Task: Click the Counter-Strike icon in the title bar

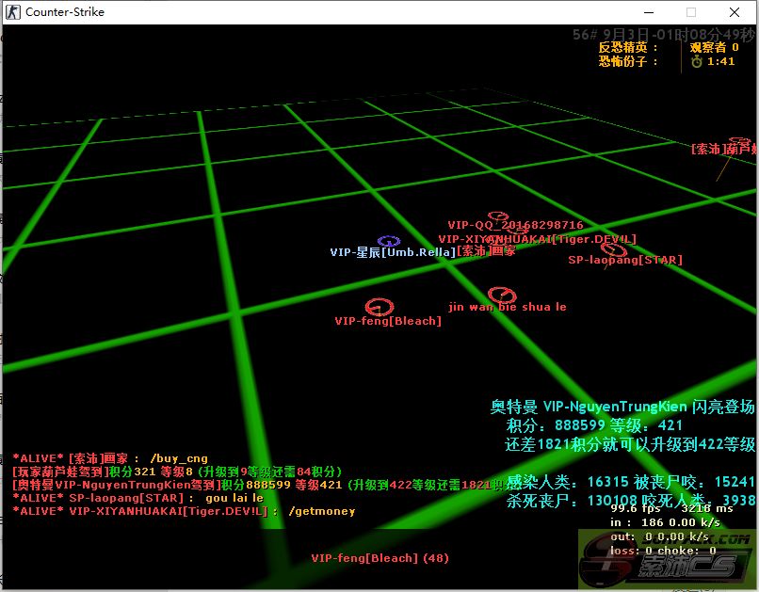Action: click(x=12, y=12)
